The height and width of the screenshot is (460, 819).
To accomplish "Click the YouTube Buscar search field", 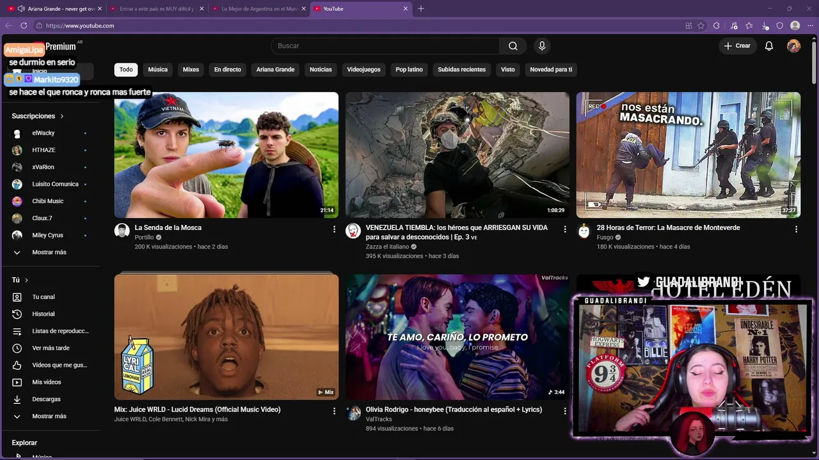I will pyautogui.click(x=385, y=46).
